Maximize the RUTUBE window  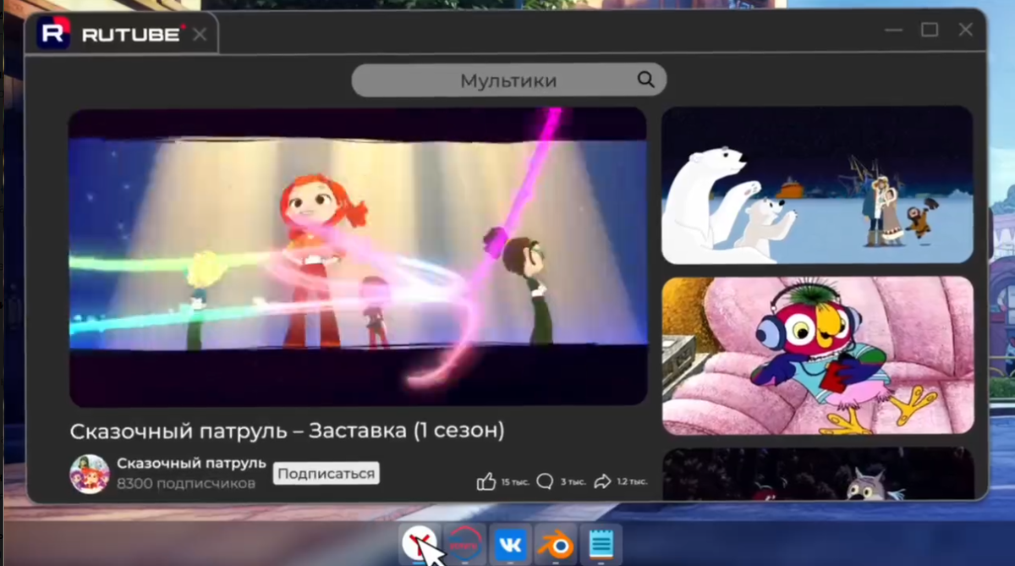tap(930, 30)
